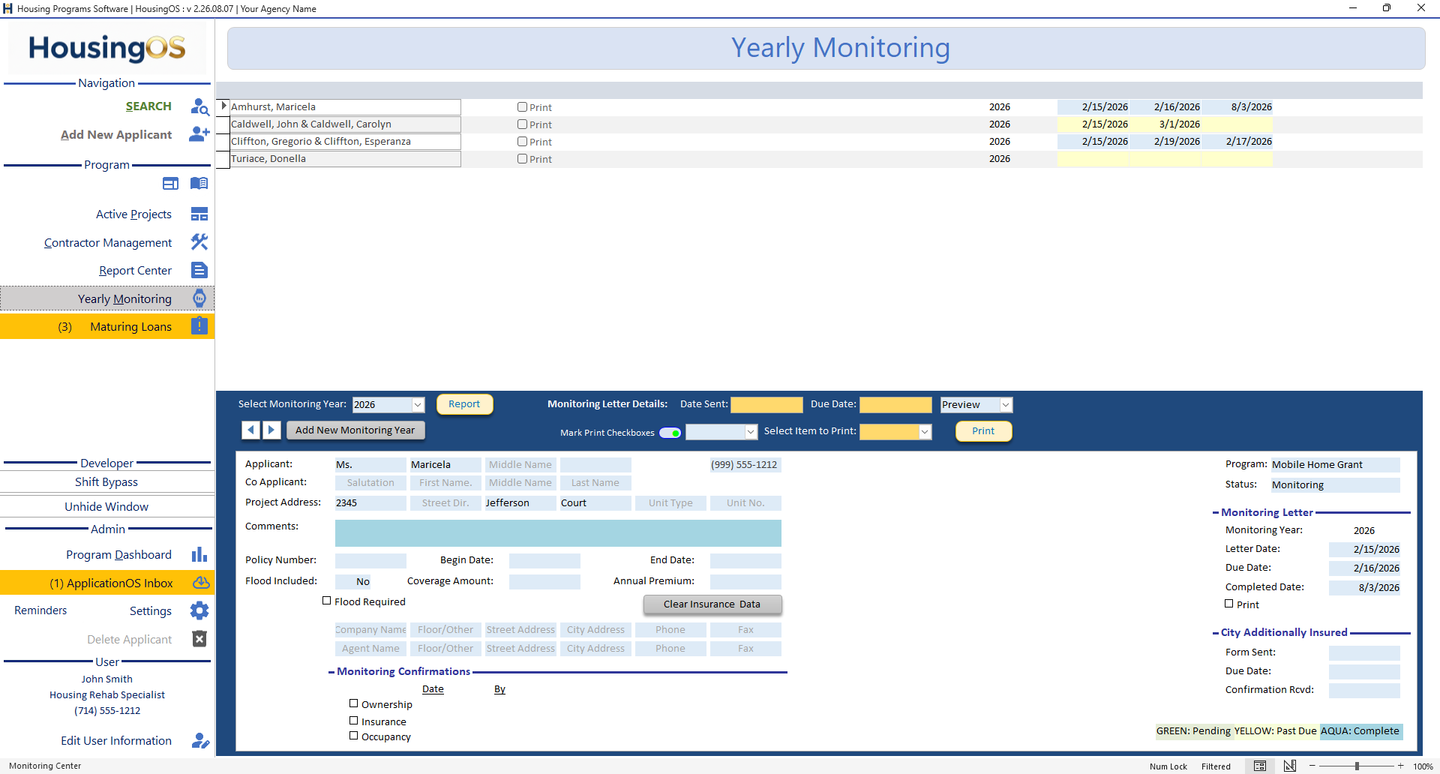Select the Amhurst record row selector
Viewport: 1440px width, 774px height.
point(223,106)
